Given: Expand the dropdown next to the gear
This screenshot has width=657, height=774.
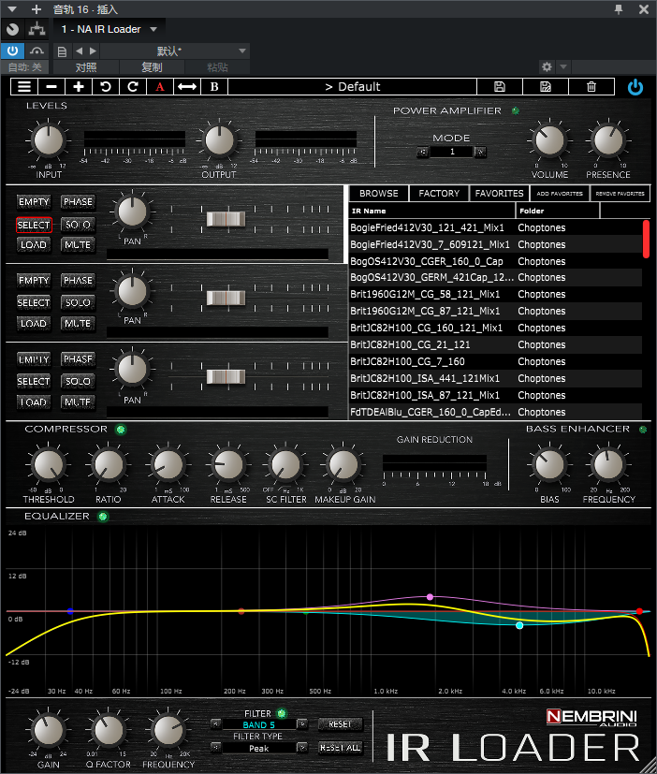Looking at the screenshot, I should click(x=563, y=66).
